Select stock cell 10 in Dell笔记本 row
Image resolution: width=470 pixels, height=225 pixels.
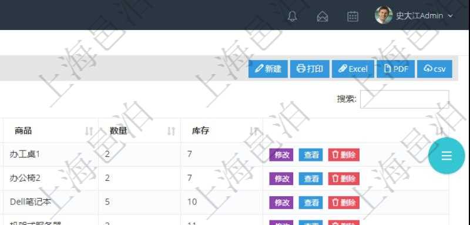tap(222, 202)
